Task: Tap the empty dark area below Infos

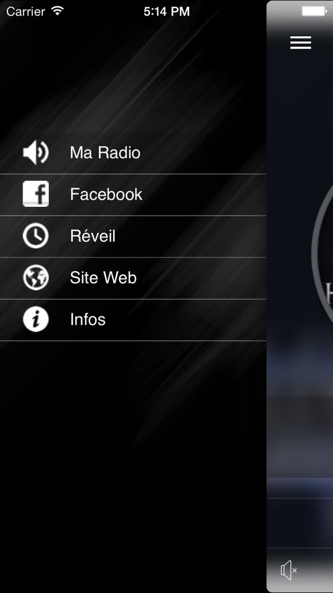Action: [133, 465]
